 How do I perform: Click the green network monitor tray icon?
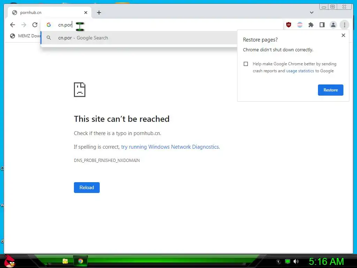pos(288,261)
